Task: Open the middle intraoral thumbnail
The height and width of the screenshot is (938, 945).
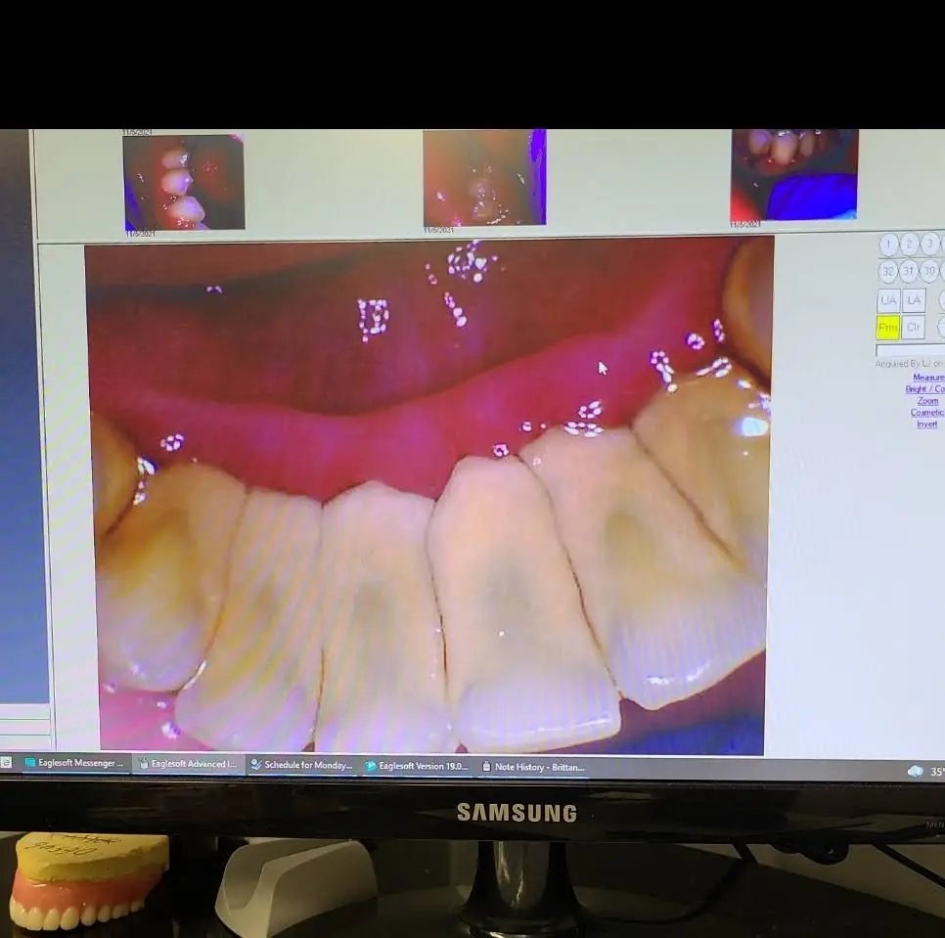Action: (484, 178)
